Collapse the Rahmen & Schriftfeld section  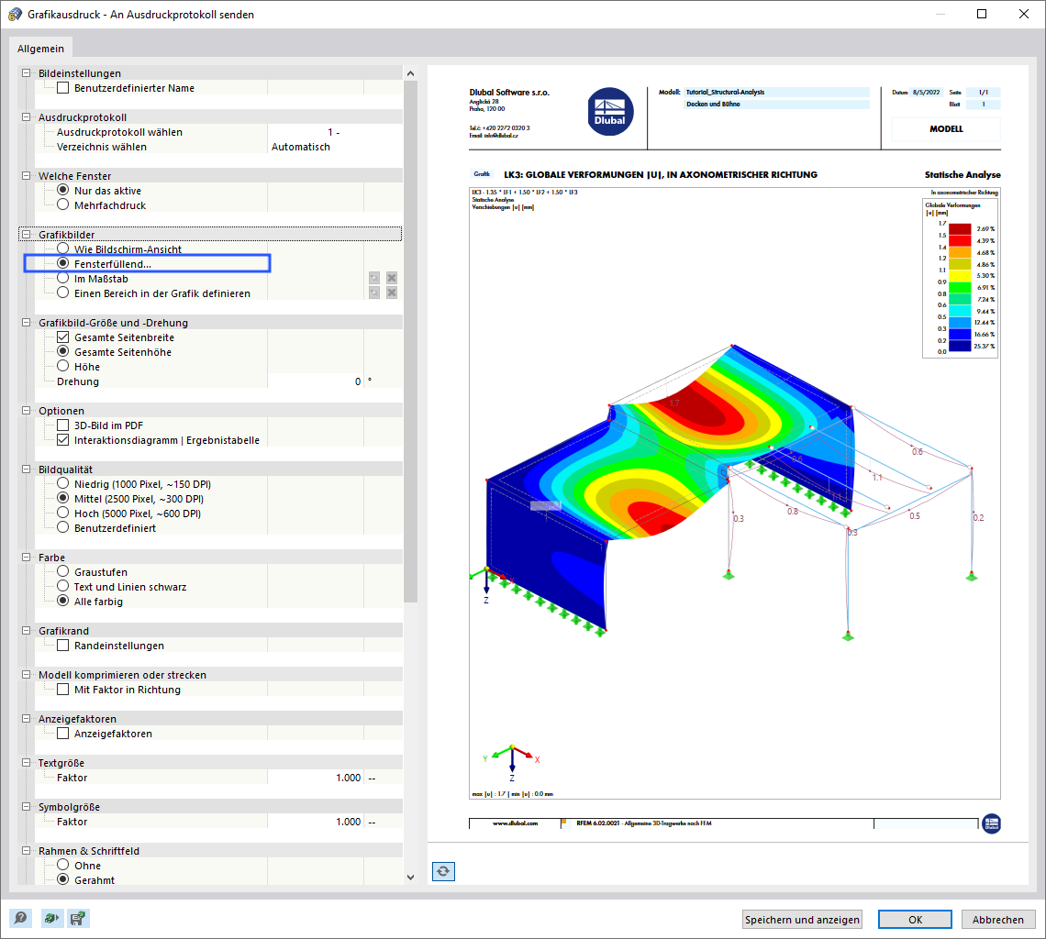click(x=26, y=851)
